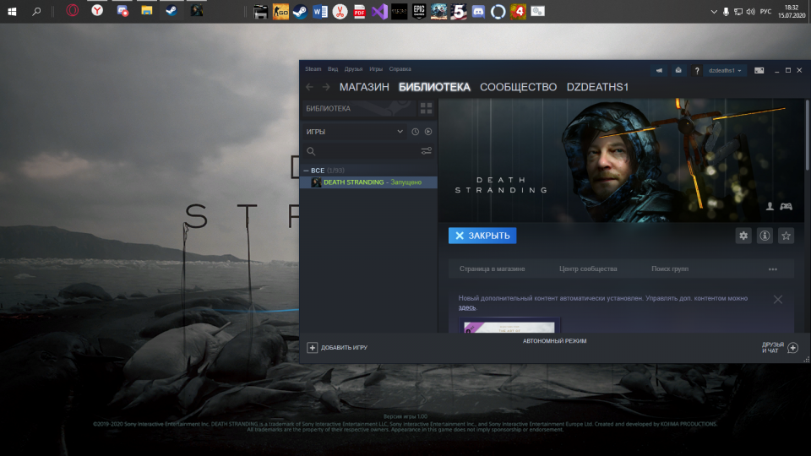Switch to СООБЩЕСТВО tab
This screenshot has width=811, height=456.
[x=518, y=87]
